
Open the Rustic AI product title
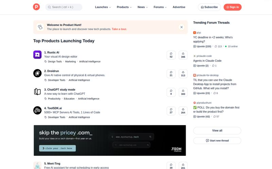tap(52, 52)
